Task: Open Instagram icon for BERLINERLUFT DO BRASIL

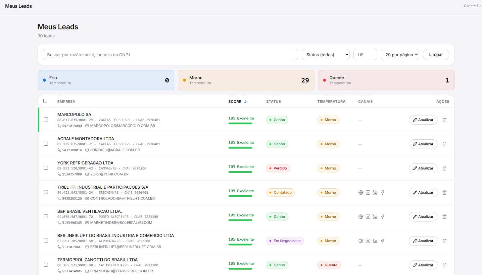Action: click(368, 241)
